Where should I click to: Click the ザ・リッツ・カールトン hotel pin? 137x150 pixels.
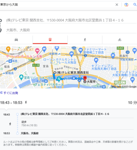coord(37,51)
